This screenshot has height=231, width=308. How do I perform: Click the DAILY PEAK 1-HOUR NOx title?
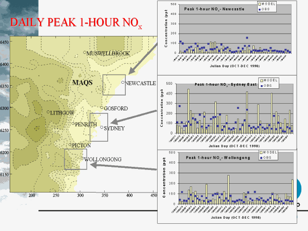coord(76,23)
